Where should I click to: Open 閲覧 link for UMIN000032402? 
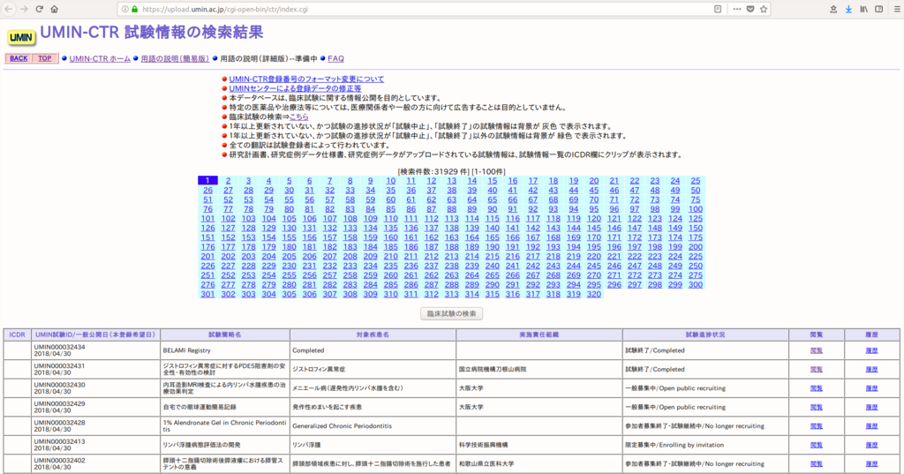(x=817, y=463)
